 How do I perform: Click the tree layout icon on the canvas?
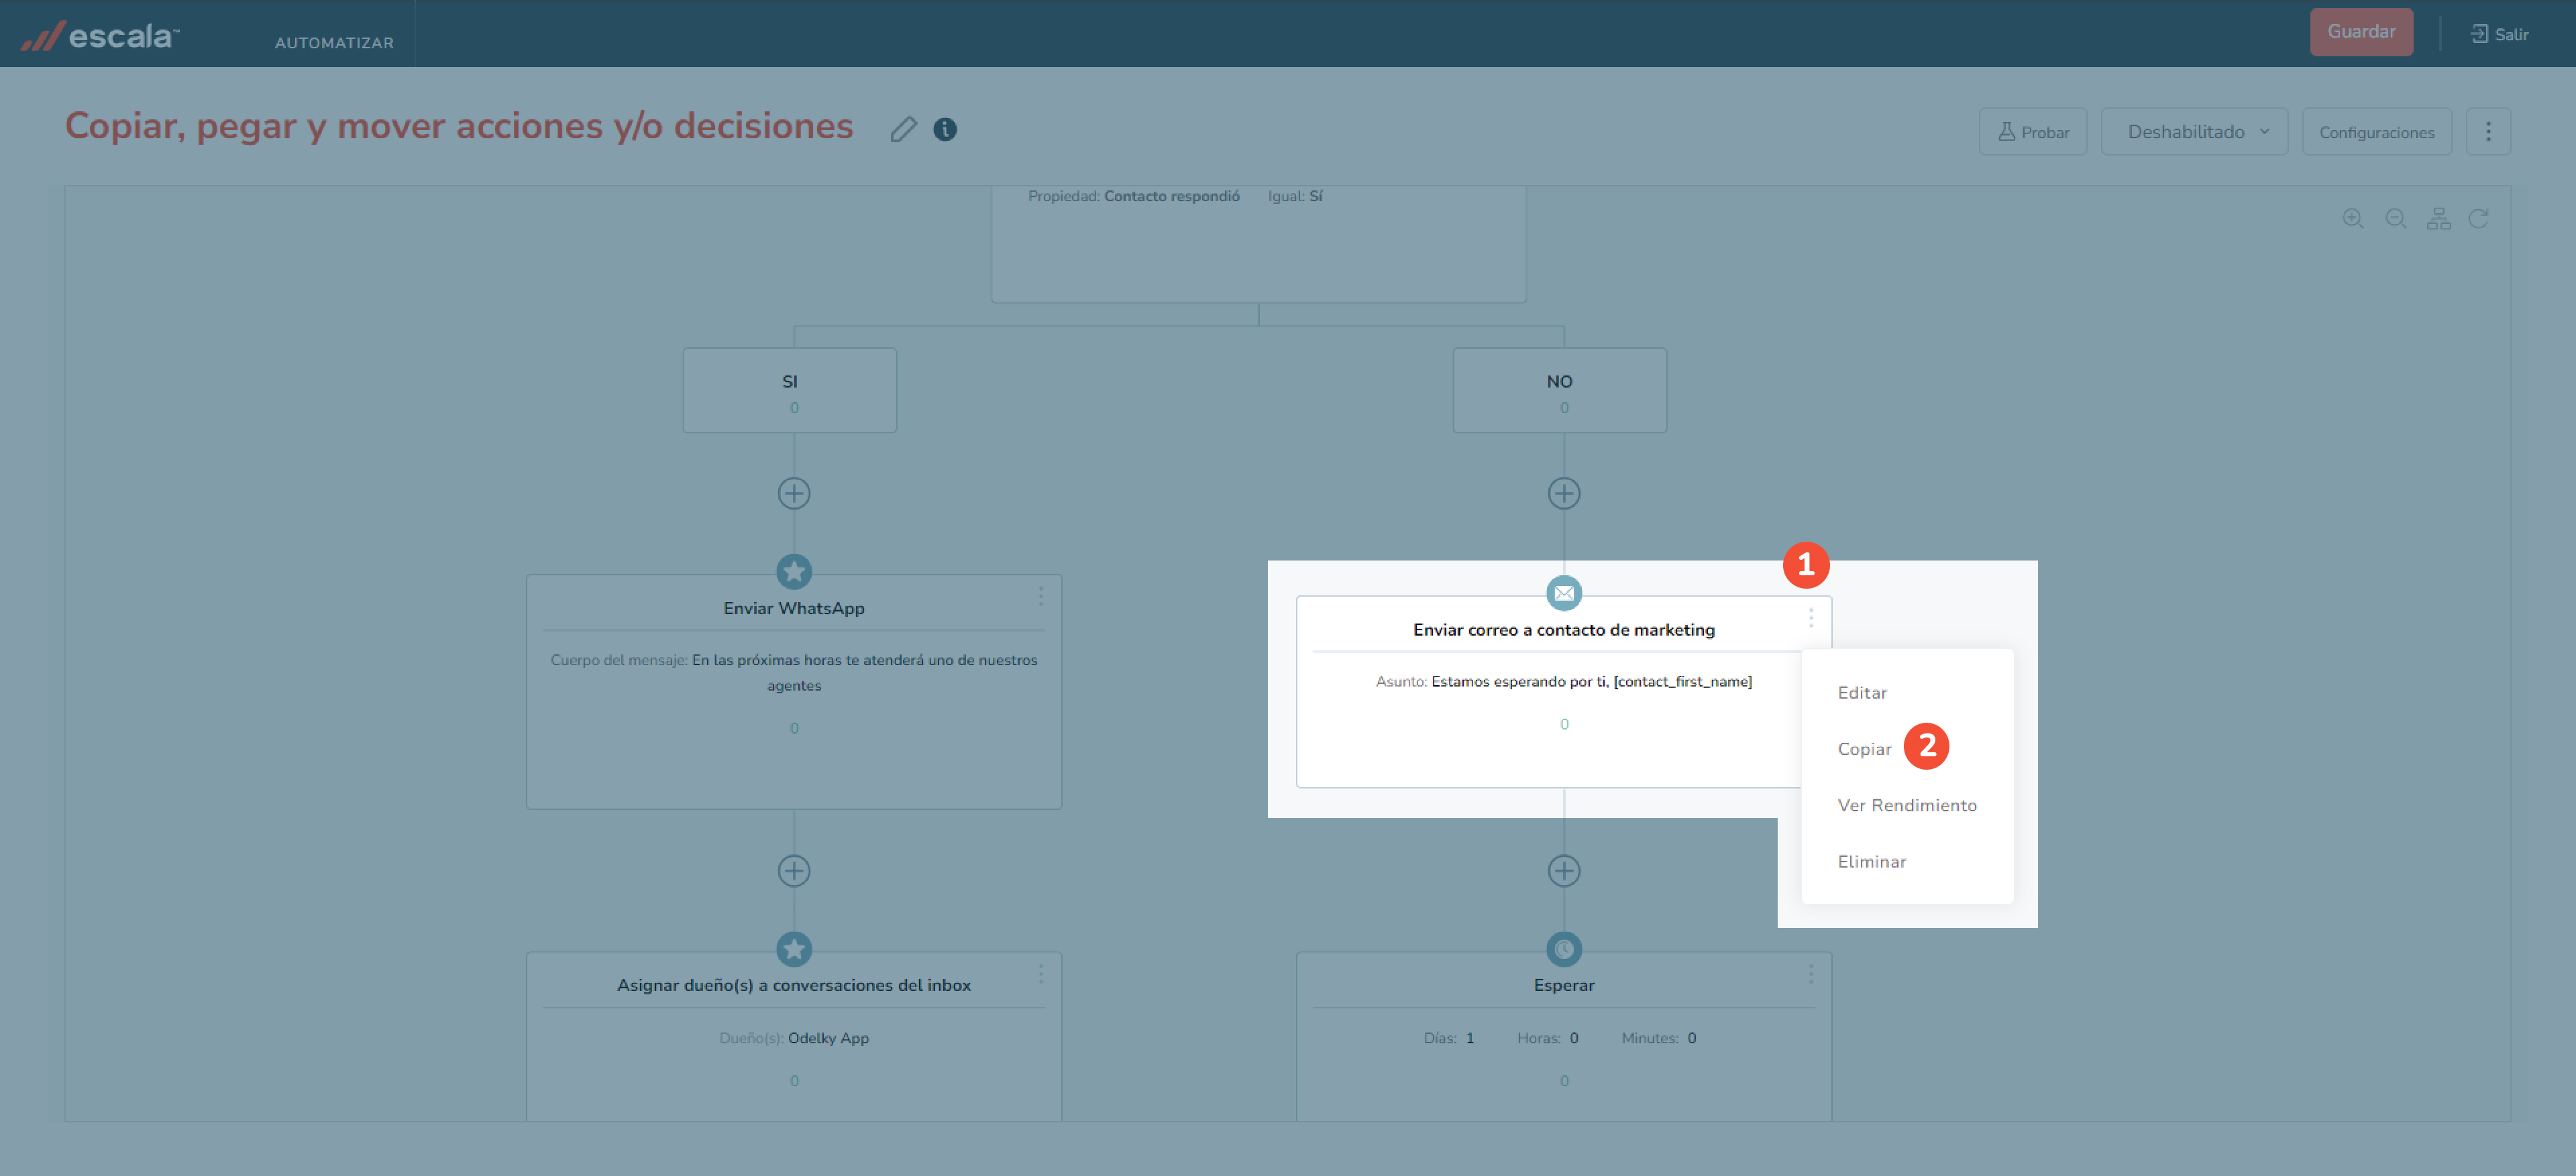click(2439, 219)
